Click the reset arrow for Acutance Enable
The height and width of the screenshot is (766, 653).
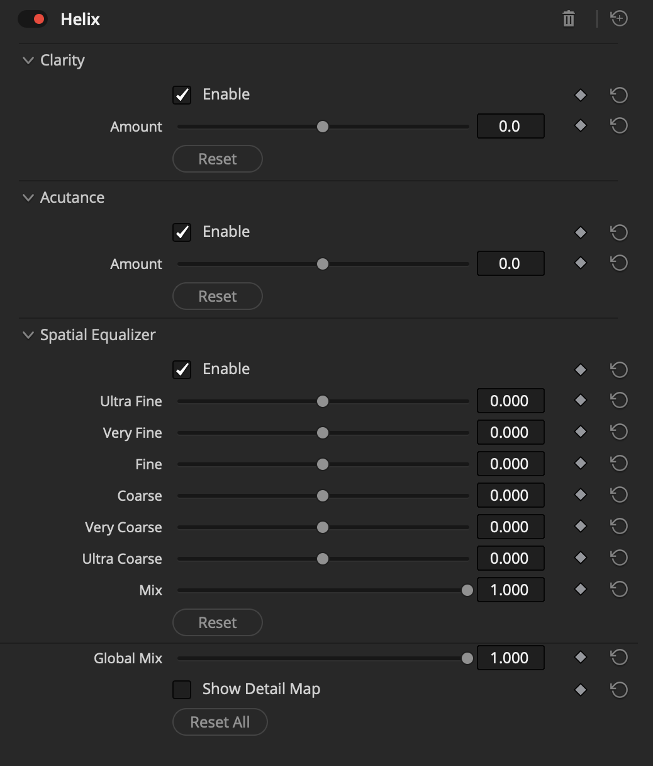click(618, 232)
